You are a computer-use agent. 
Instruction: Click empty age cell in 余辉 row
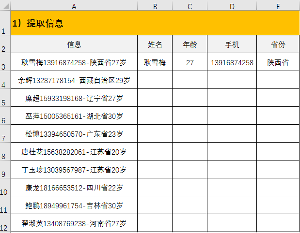coord(190,80)
